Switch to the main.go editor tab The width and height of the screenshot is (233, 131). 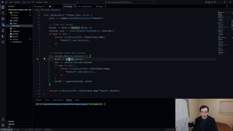(x=40, y=7)
